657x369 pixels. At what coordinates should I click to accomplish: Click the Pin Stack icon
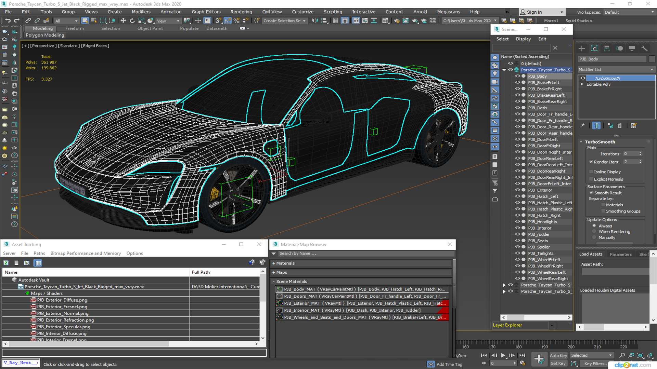(582, 126)
